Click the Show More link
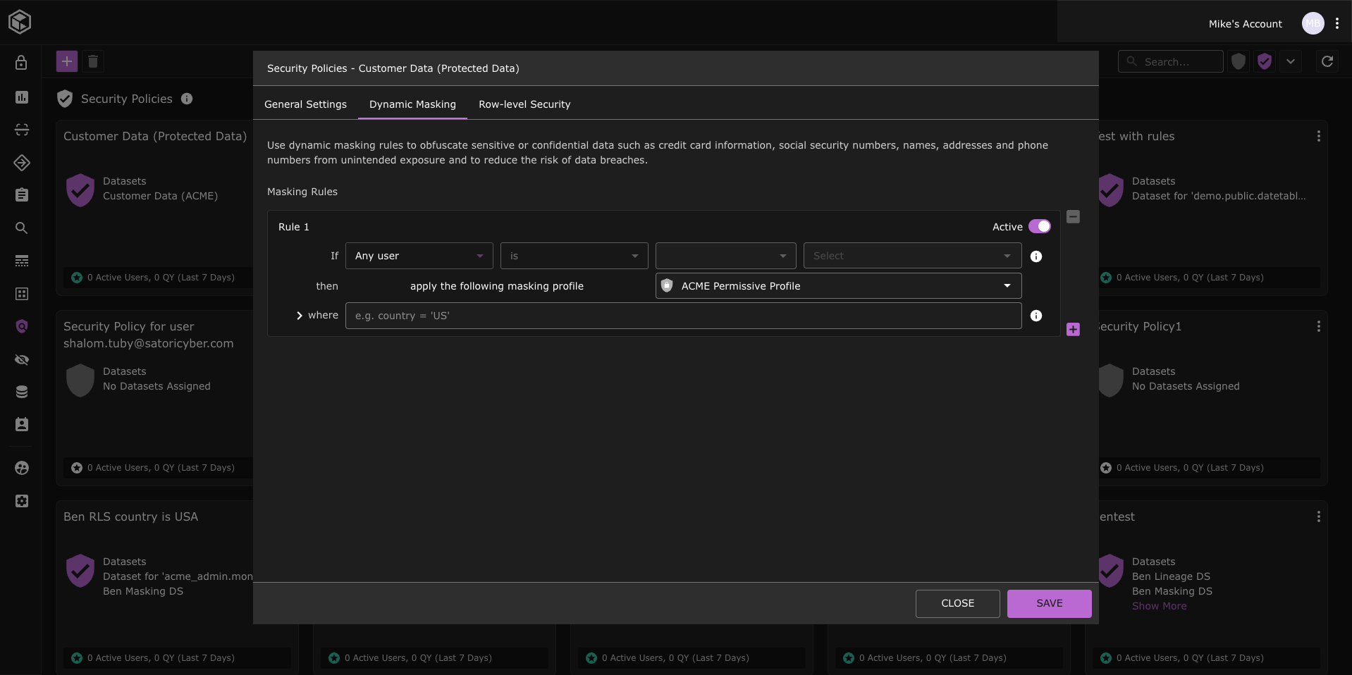This screenshot has width=1352, height=675. [x=1159, y=606]
